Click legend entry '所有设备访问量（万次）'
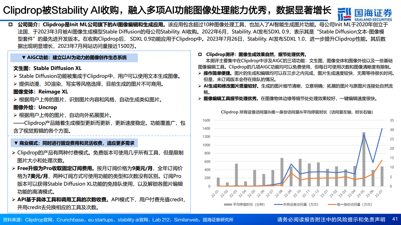Screen dimensions: 401x225 click(x=296, y=204)
